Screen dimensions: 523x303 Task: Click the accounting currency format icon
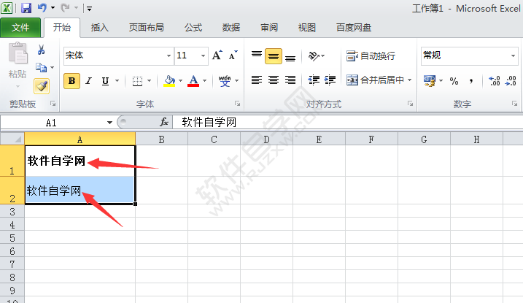pos(430,81)
